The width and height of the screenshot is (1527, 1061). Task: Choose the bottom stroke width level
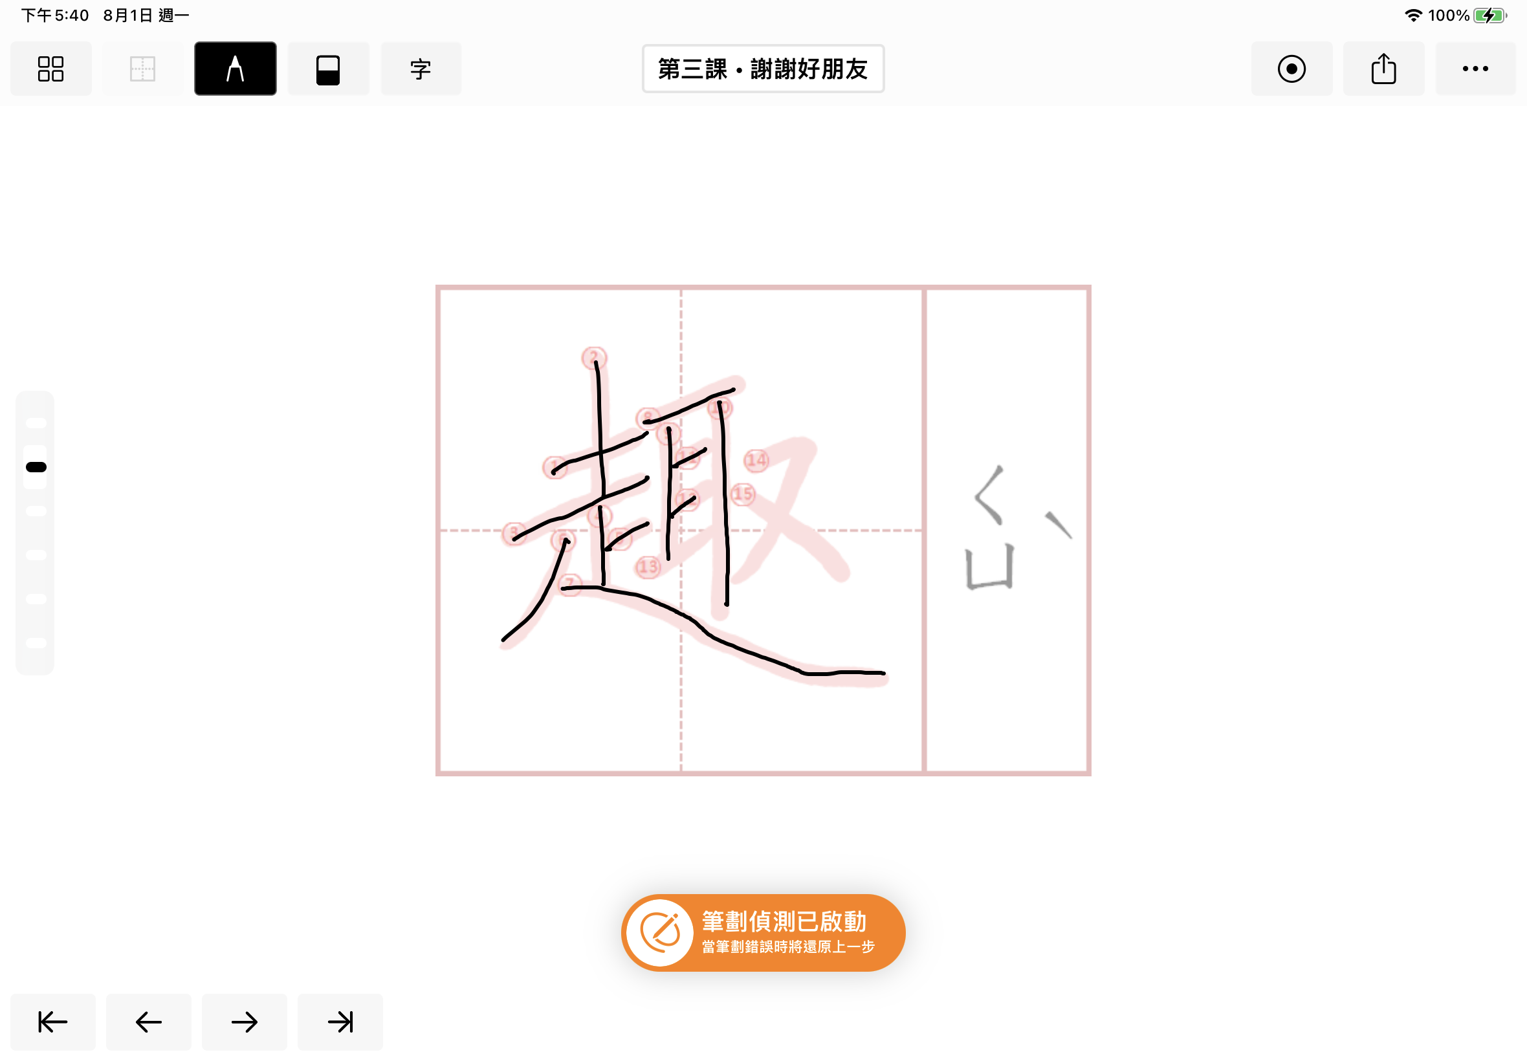point(36,642)
